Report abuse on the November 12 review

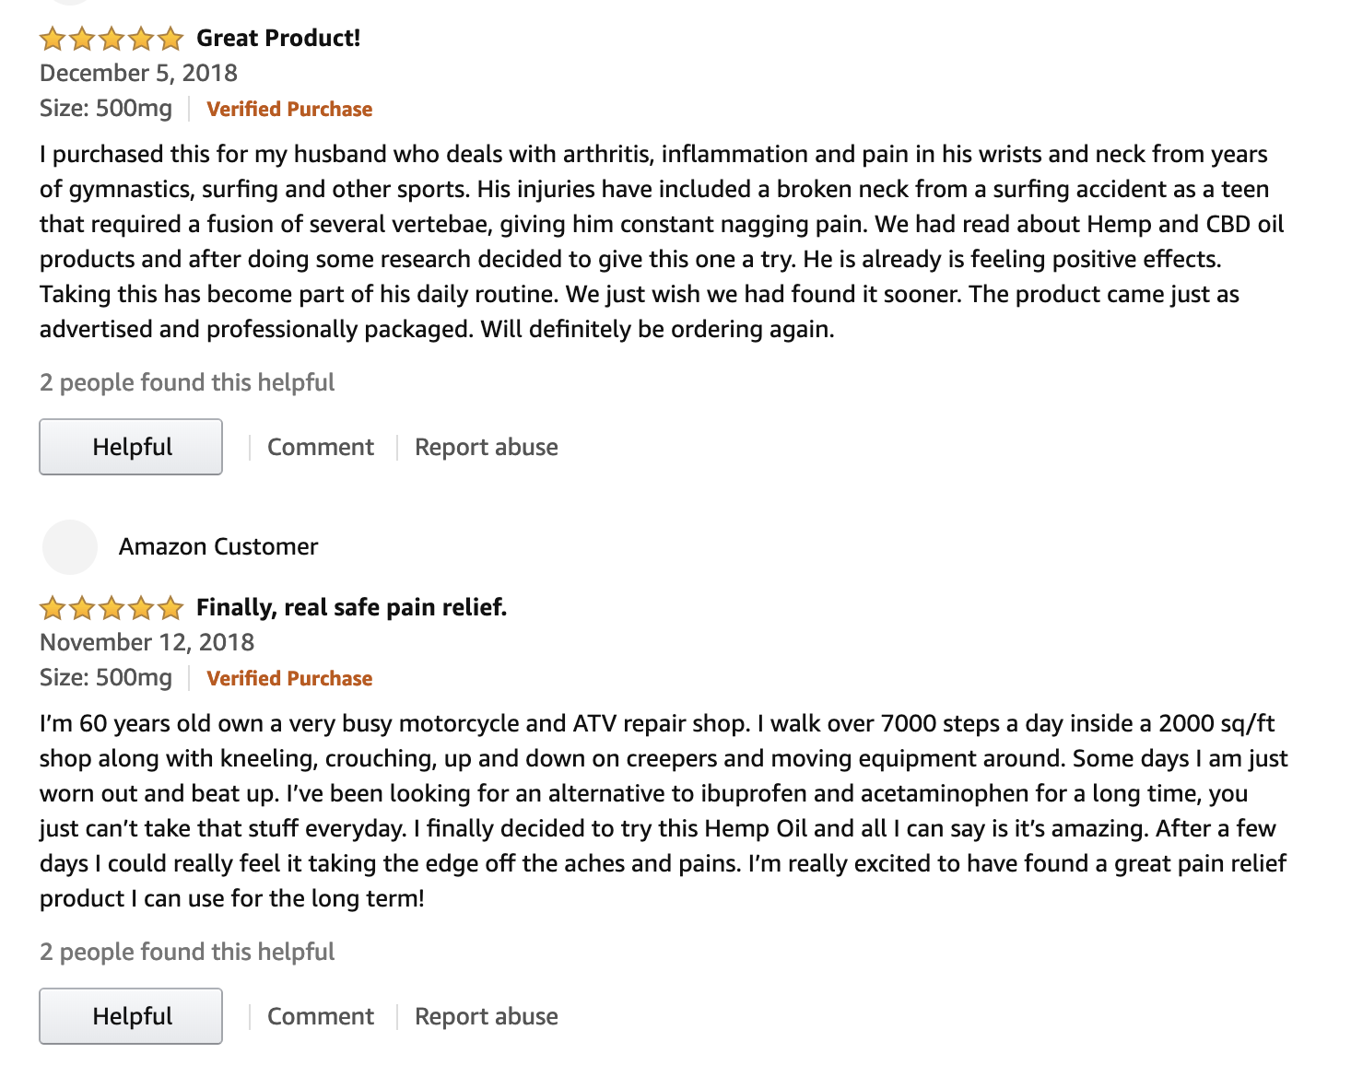[x=487, y=1017]
